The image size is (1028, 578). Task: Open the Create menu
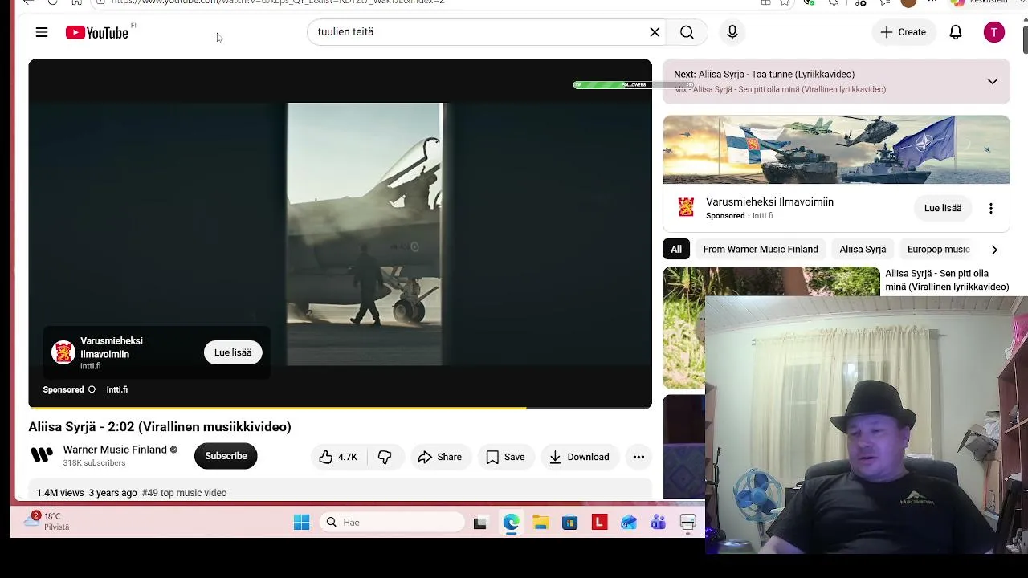[903, 32]
